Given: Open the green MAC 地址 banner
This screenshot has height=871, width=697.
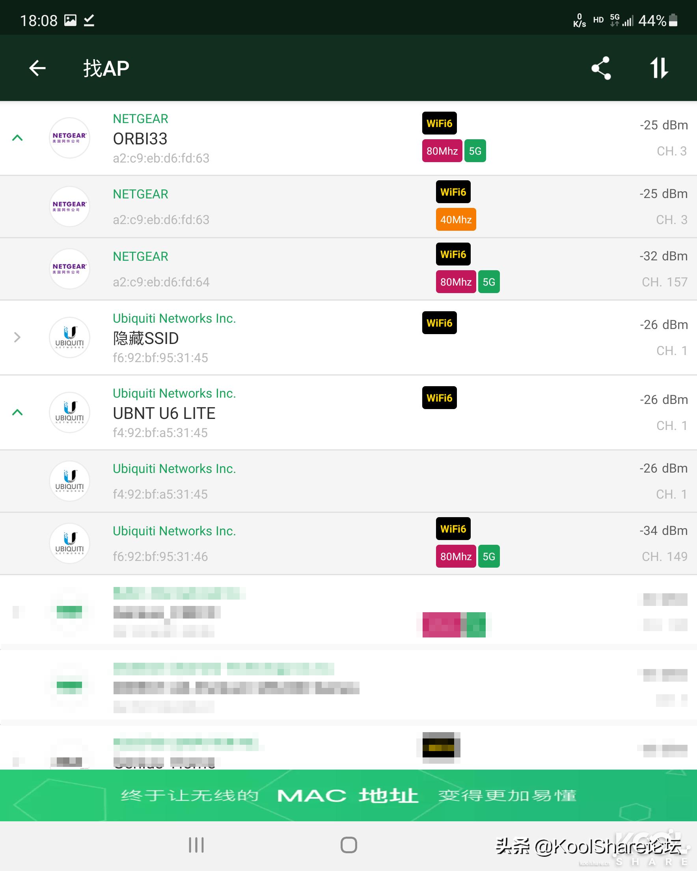Looking at the screenshot, I should (348, 795).
